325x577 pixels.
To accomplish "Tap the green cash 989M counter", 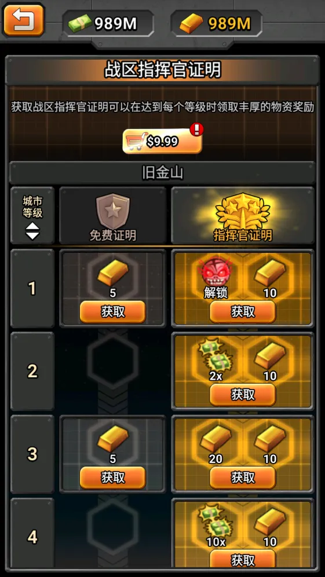I will [108, 24].
